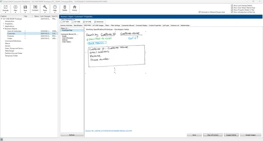Select Users & Authorities tree item
263x141 pixels.
(x=14, y=31)
